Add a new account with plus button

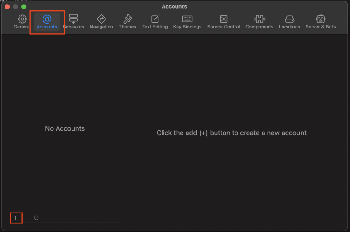[16, 218]
